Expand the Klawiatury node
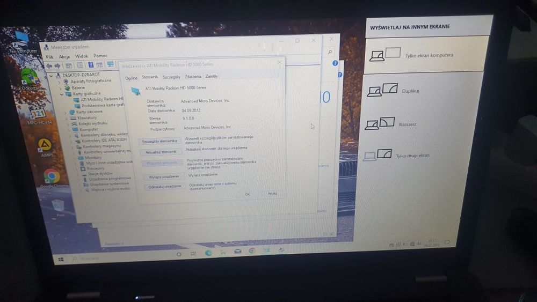The width and height of the screenshot is (537, 302). (67, 119)
